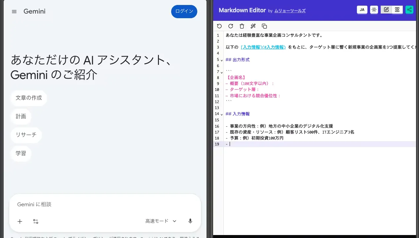Click the microphone voice input icon
Viewport: 419px width, 238px height.
click(190, 221)
